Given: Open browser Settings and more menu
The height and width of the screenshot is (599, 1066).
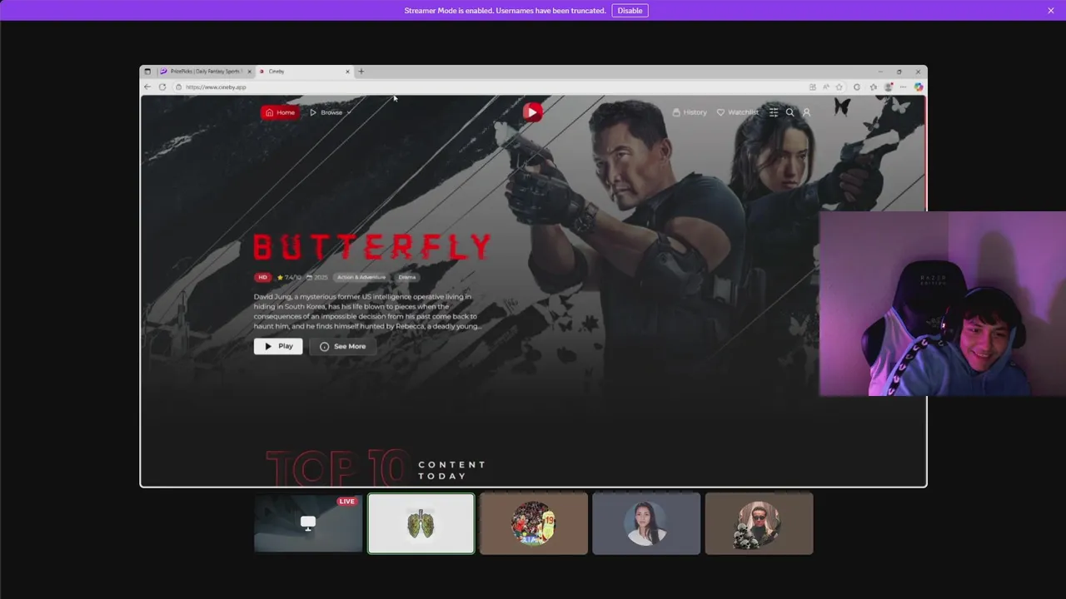Looking at the screenshot, I should tap(903, 87).
